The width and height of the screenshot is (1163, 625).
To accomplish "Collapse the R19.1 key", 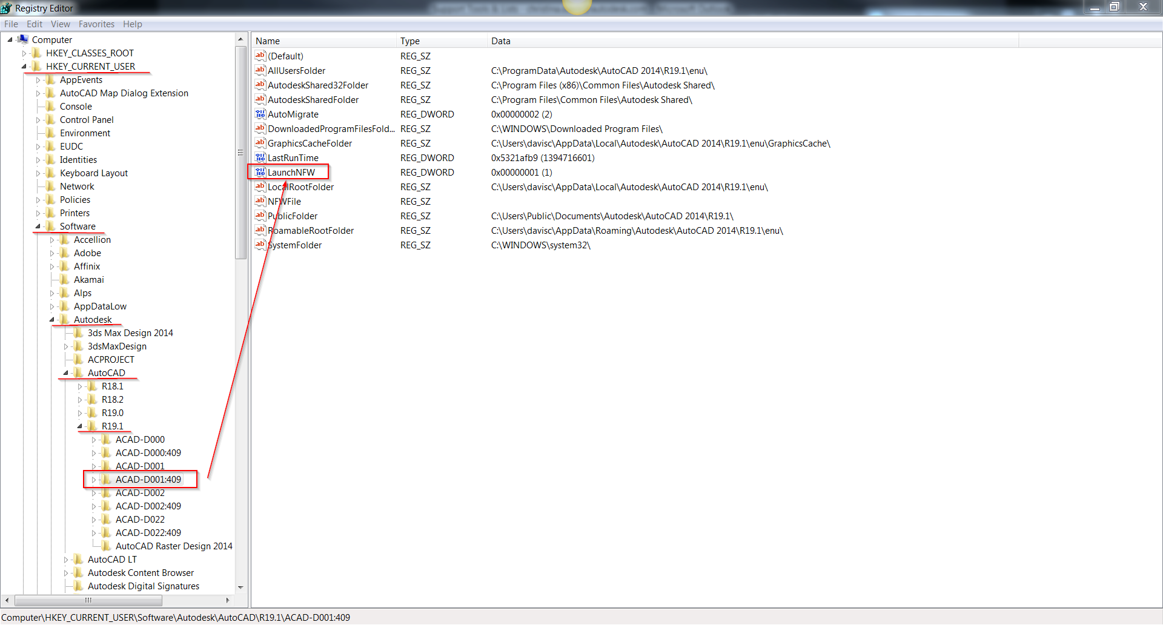I will 79,426.
